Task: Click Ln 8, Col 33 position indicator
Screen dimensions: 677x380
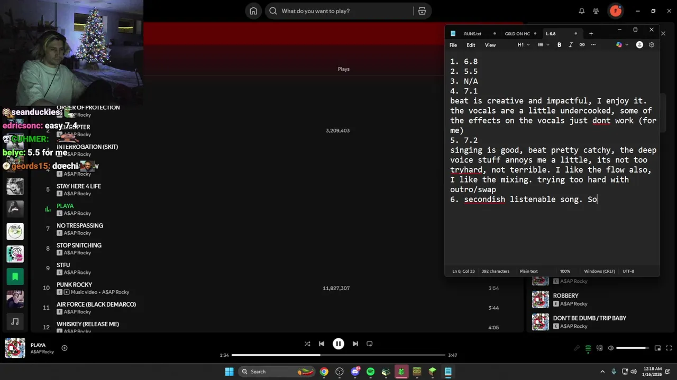Action: 463,271
